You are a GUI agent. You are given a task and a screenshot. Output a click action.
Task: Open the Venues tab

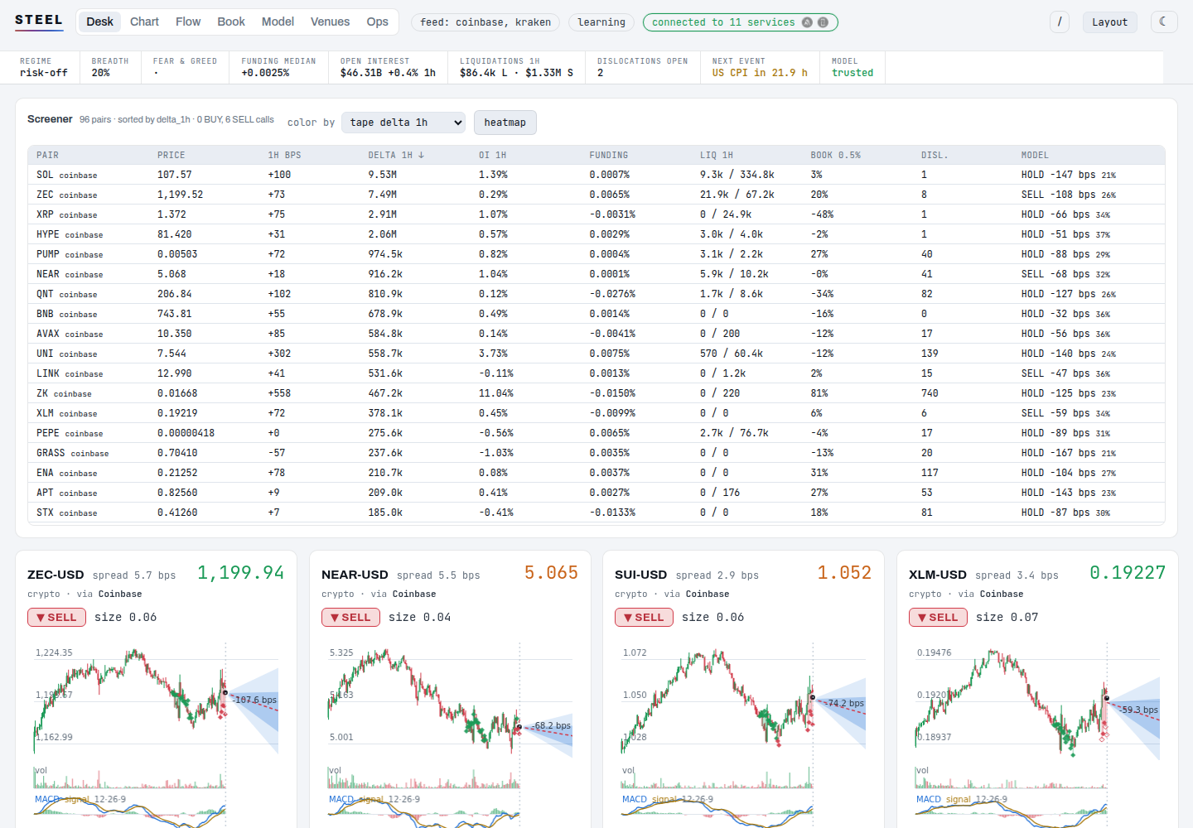tap(330, 22)
